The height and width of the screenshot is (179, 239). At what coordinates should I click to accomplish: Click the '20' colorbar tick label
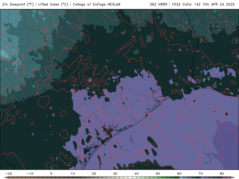[x=94, y=174]
